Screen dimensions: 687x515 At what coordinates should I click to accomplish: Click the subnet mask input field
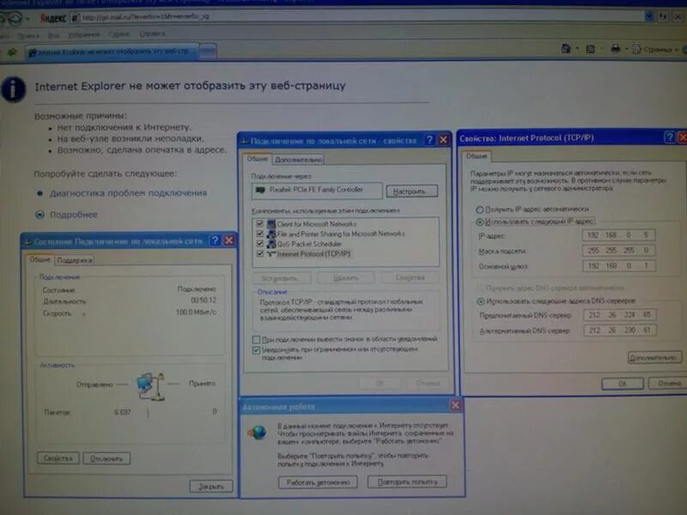coord(618,251)
